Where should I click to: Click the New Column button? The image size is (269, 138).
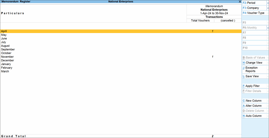[254, 101]
